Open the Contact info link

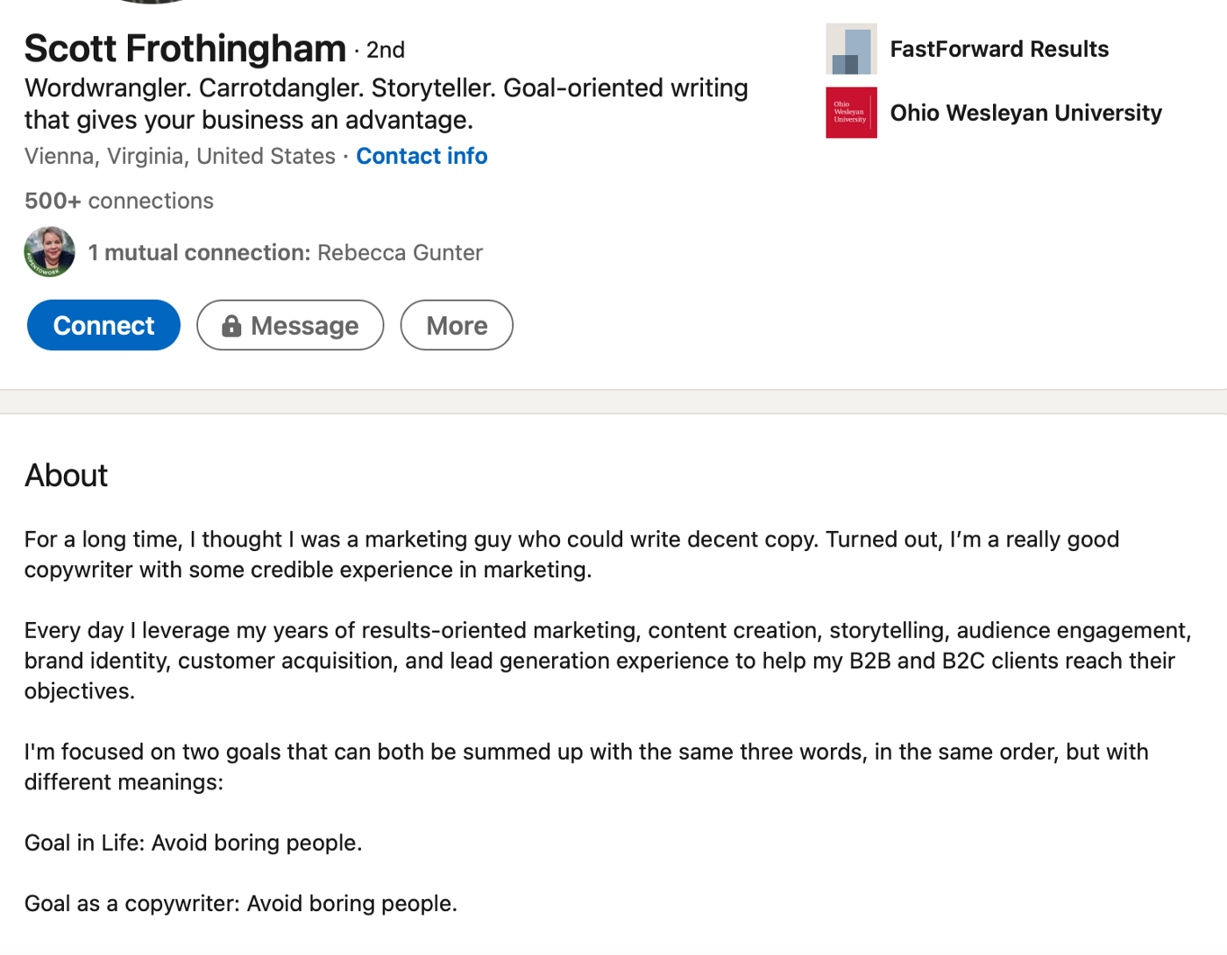pyautogui.click(x=422, y=156)
